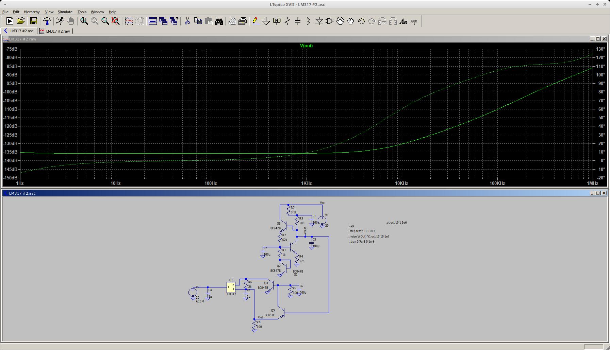Place a Resistor from the toolbar
The image size is (610, 350).
pyautogui.click(x=287, y=21)
